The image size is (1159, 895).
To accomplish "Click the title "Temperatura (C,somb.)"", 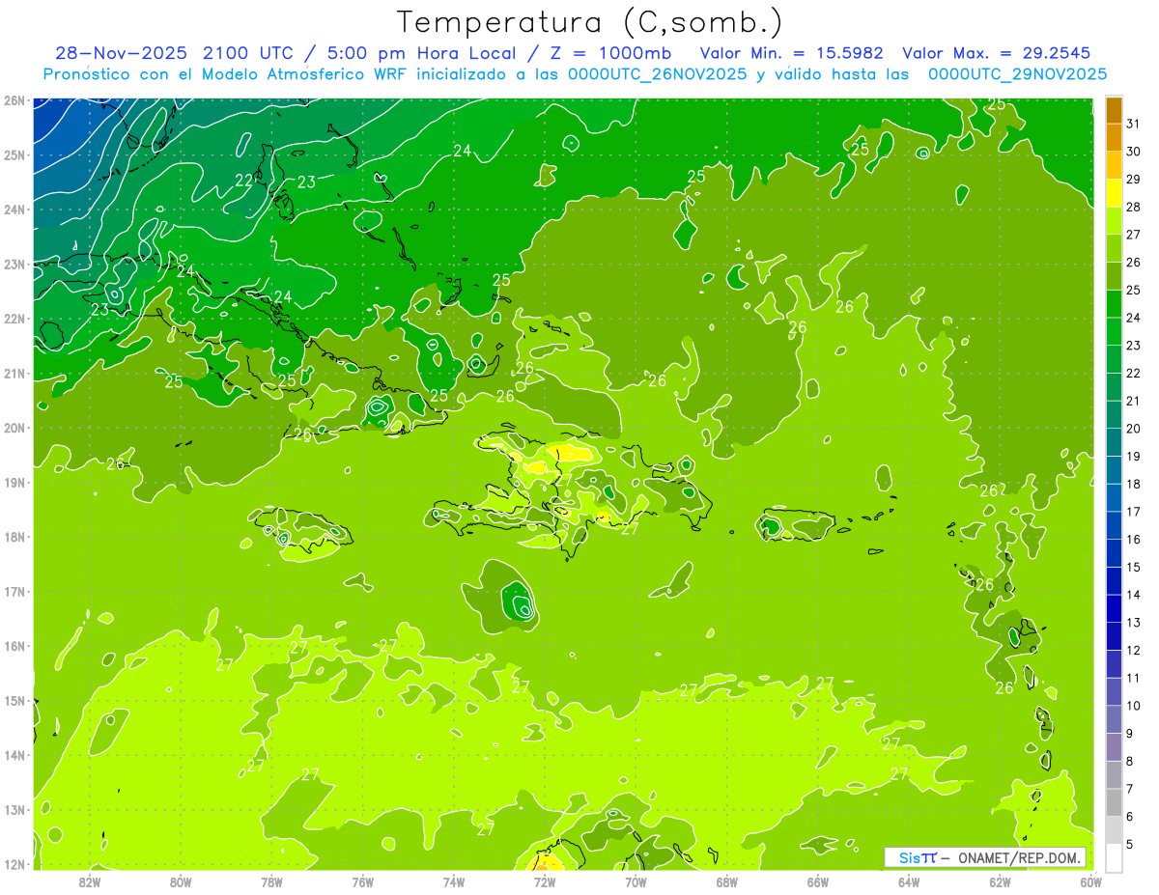I will point(589,22).
